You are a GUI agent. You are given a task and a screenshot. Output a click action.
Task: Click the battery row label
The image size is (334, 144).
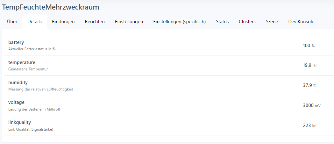click(16, 42)
